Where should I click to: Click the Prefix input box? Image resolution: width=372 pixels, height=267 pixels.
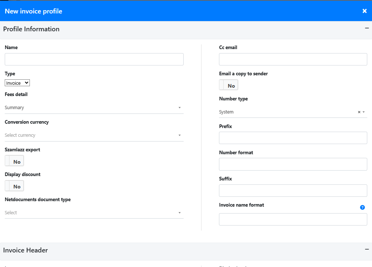tap(293, 138)
